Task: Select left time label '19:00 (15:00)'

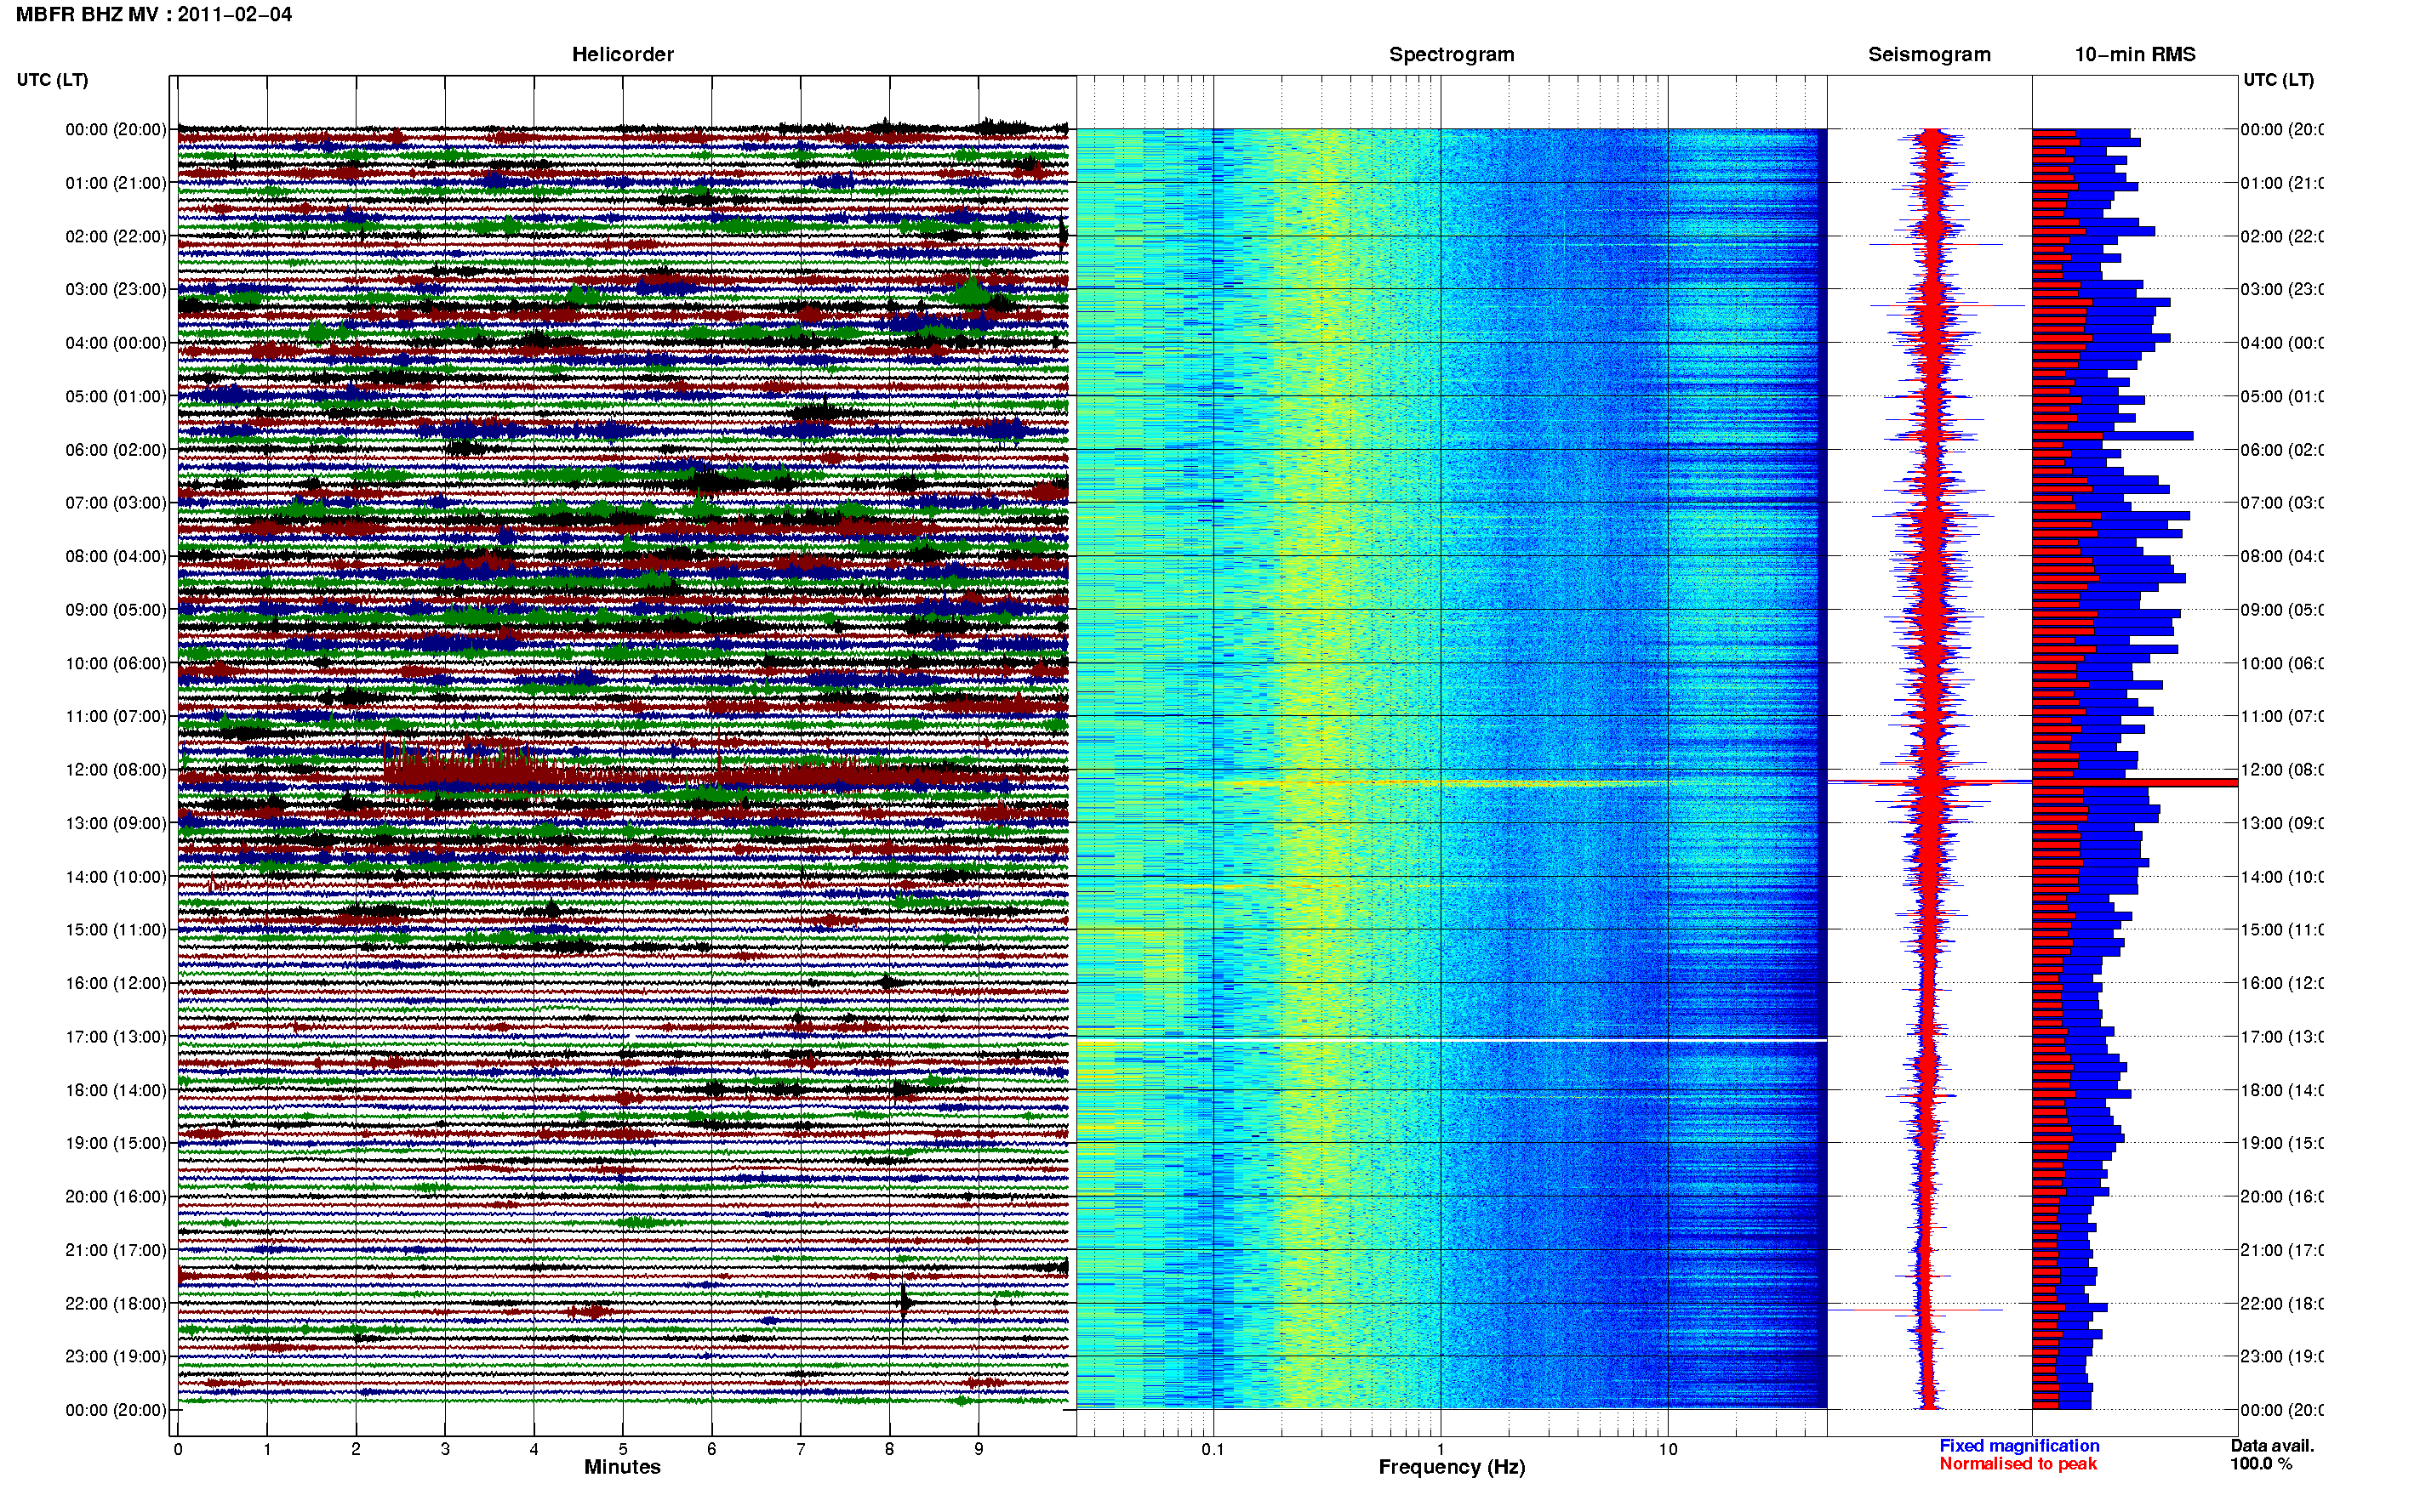Action: click(116, 1144)
